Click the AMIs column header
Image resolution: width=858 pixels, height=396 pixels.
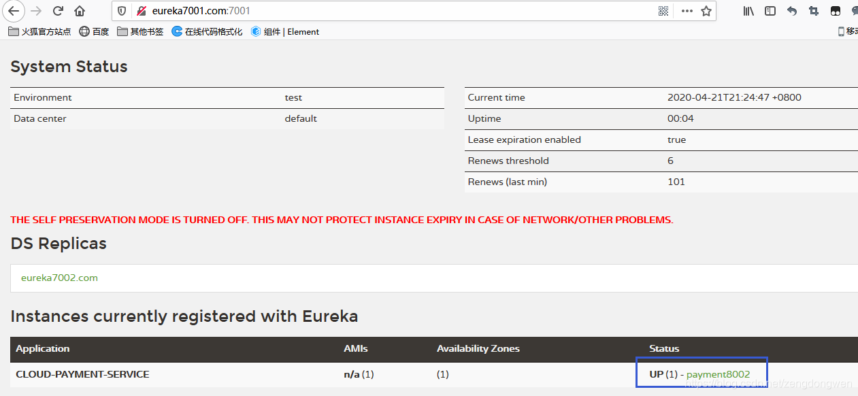[356, 348]
